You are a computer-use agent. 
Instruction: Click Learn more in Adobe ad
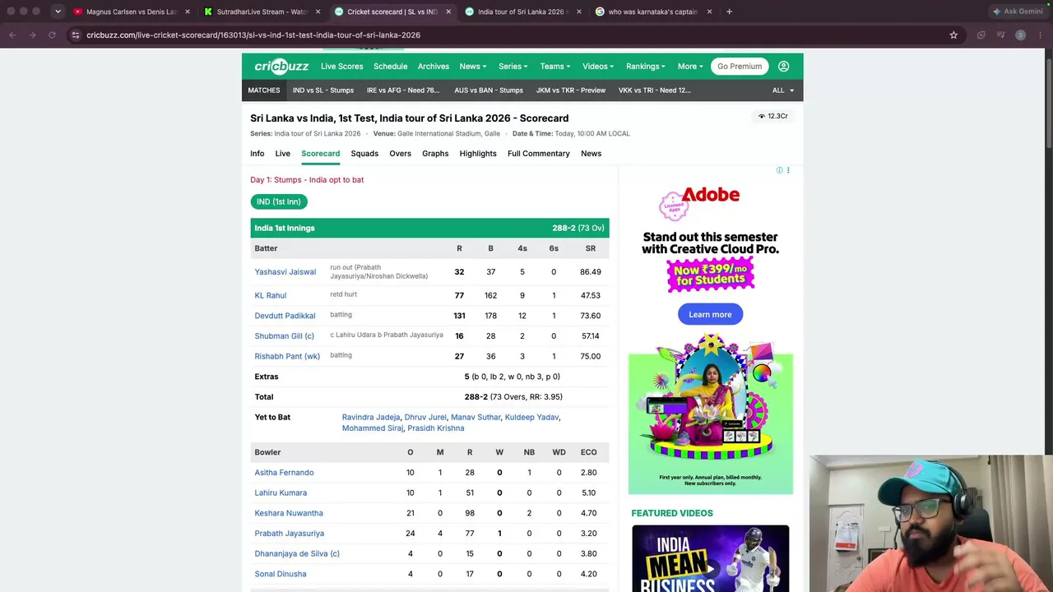710,314
